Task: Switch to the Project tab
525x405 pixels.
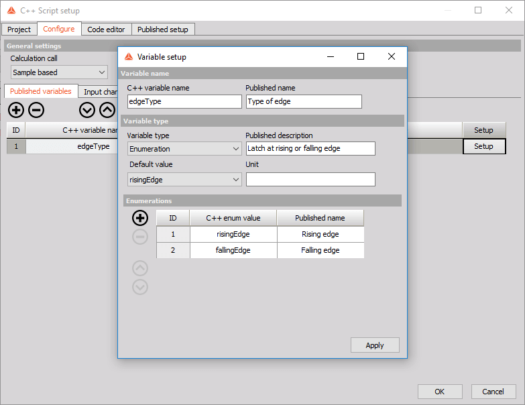Action: [19, 30]
